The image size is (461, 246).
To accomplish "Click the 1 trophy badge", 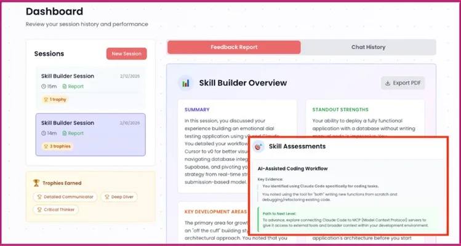I will coord(54,99).
